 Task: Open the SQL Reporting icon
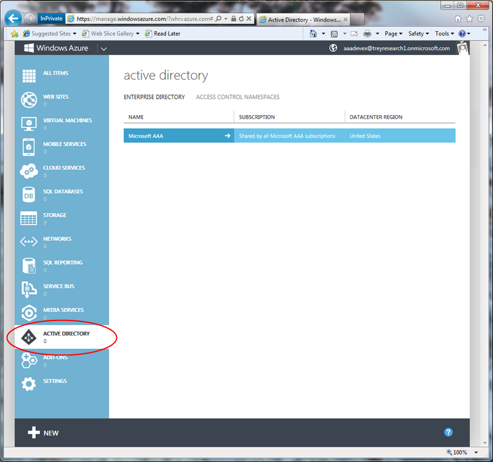[x=29, y=266]
